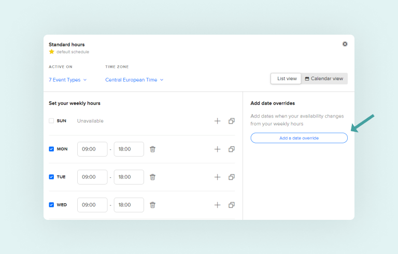
Task: Edit Monday start time 09:00
Action: (92, 149)
